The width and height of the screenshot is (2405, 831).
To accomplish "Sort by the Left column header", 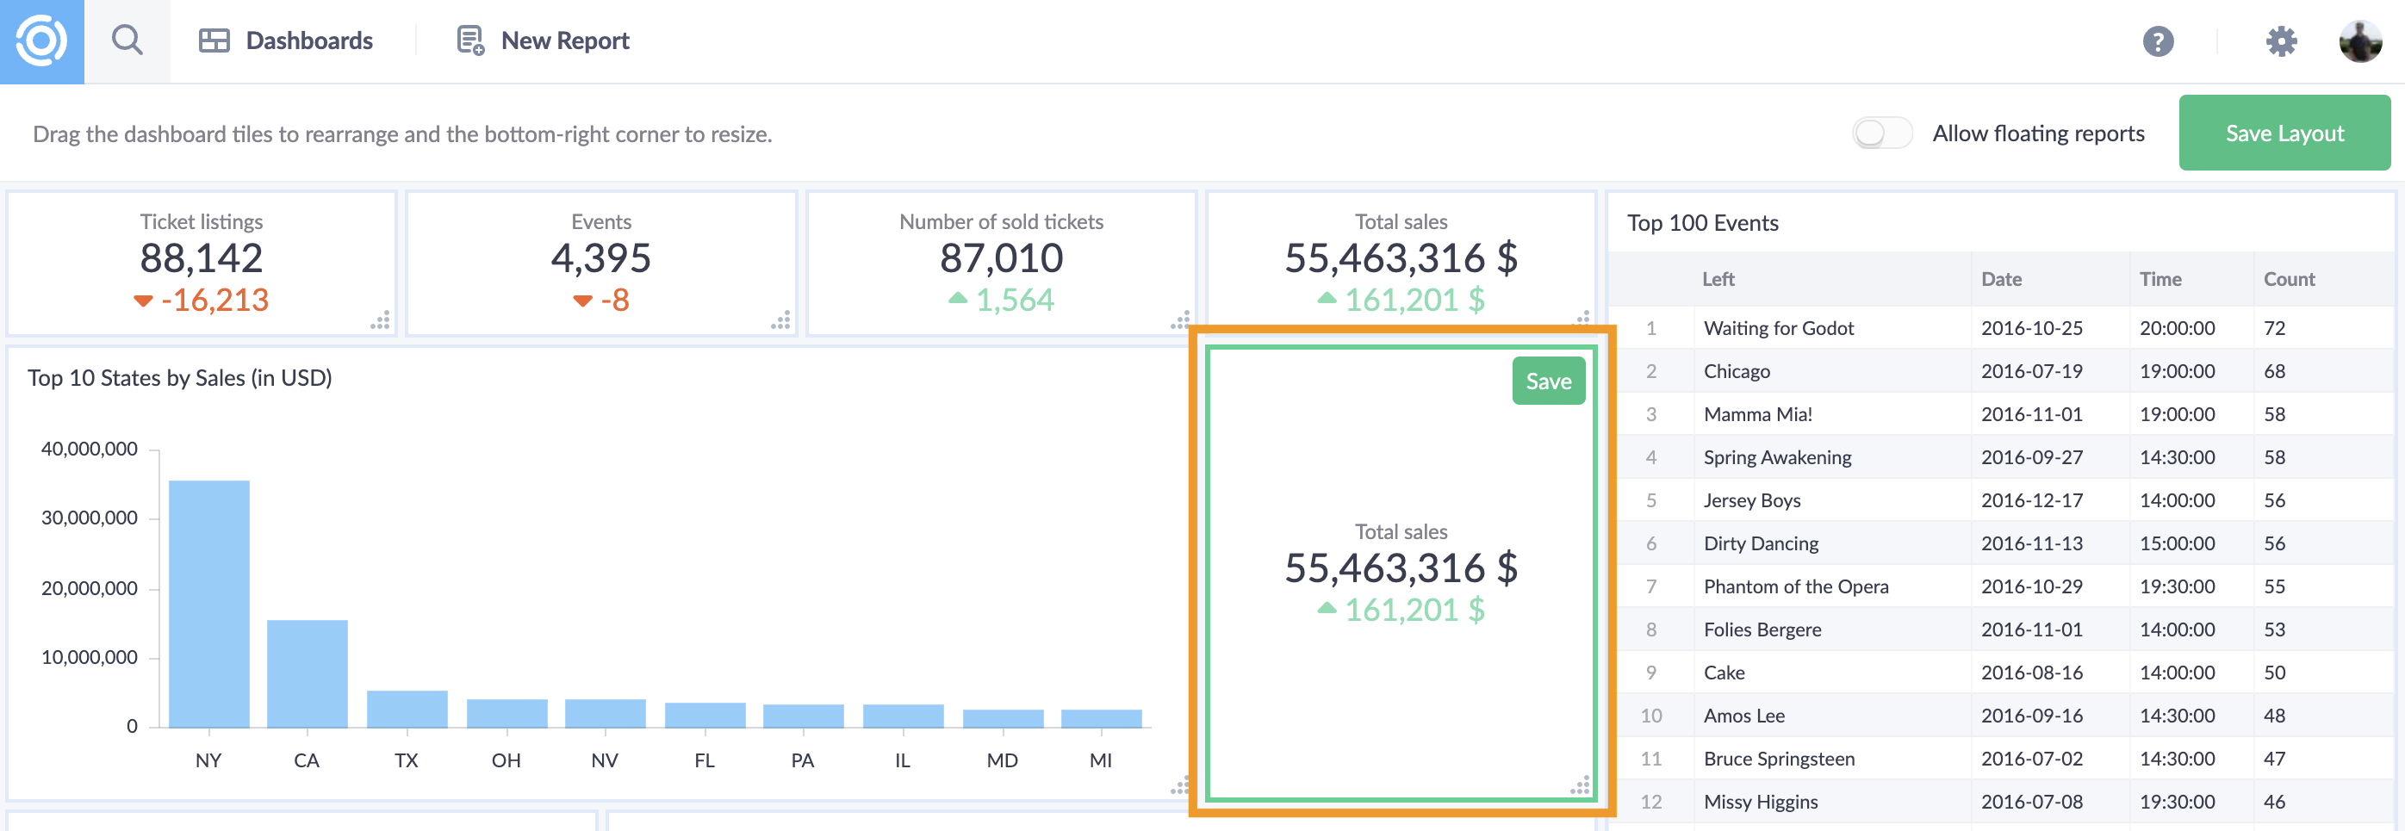I will pos(1717,279).
